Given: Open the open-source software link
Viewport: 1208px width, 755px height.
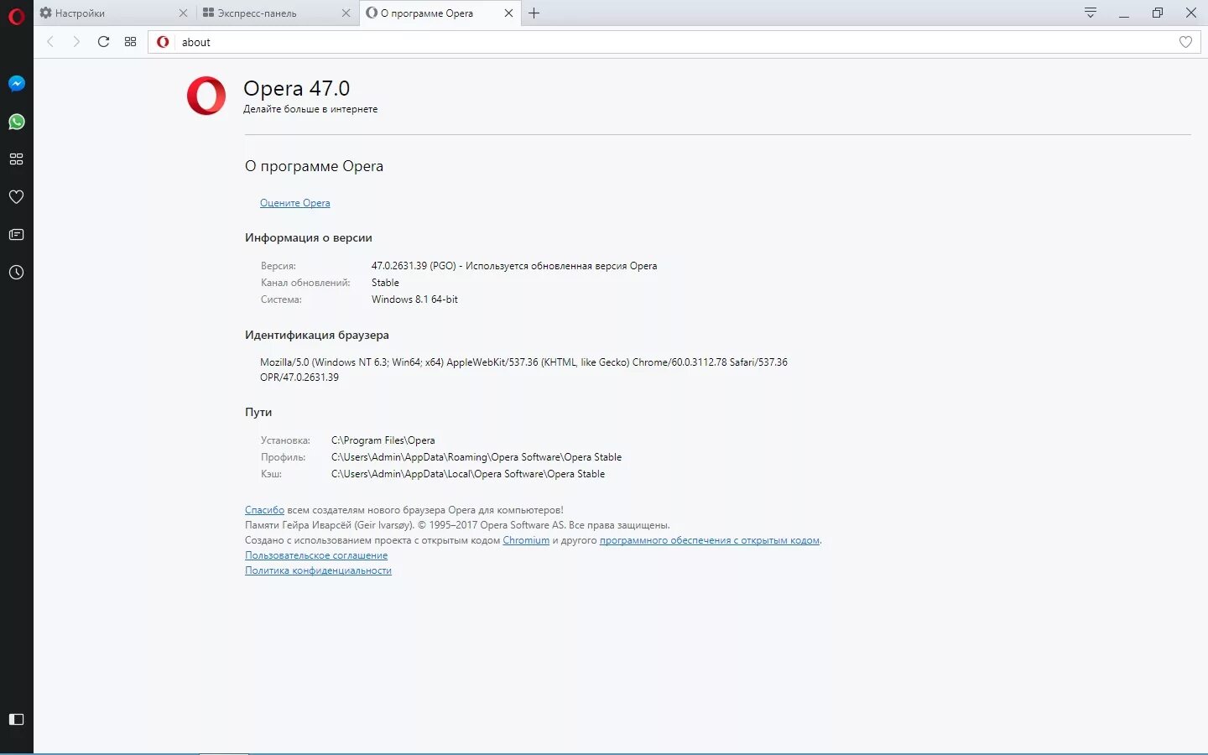Looking at the screenshot, I should [x=709, y=540].
